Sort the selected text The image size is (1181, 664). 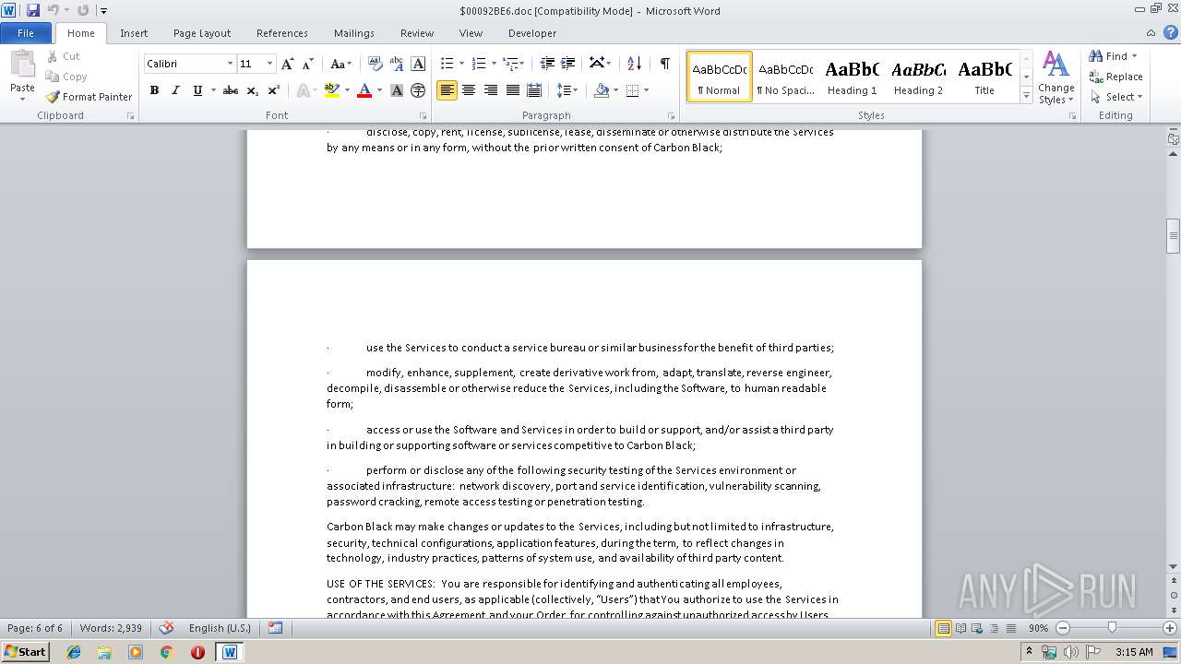(634, 64)
